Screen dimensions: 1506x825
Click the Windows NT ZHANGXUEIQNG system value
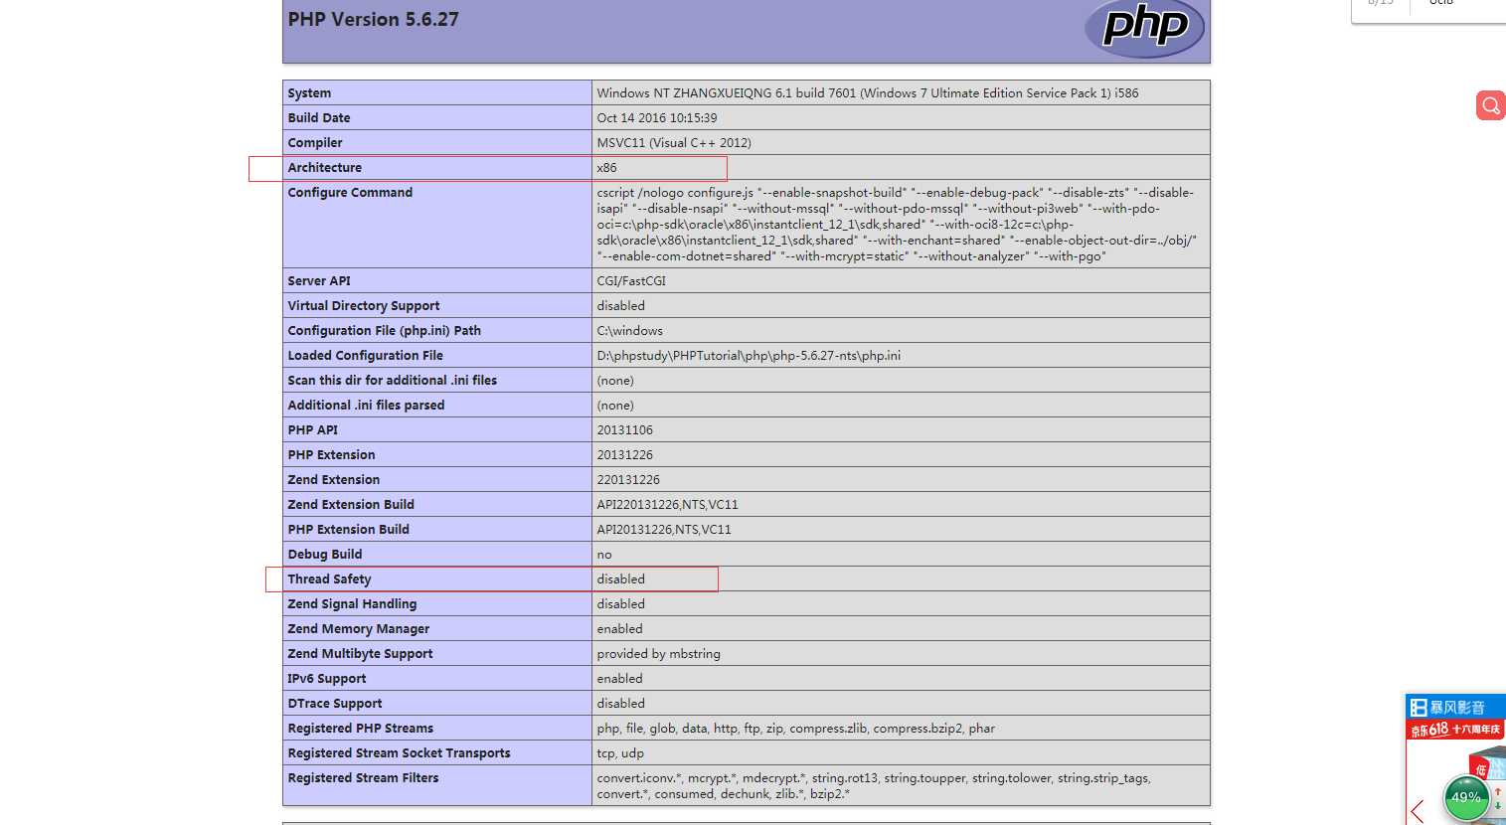[x=868, y=93]
